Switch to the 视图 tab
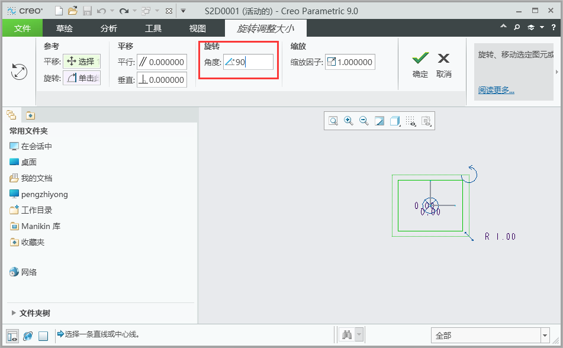The image size is (563, 348). point(198,28)
